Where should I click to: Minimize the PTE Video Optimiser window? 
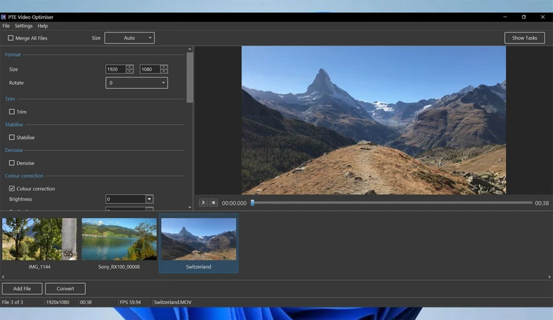[505, 17]
